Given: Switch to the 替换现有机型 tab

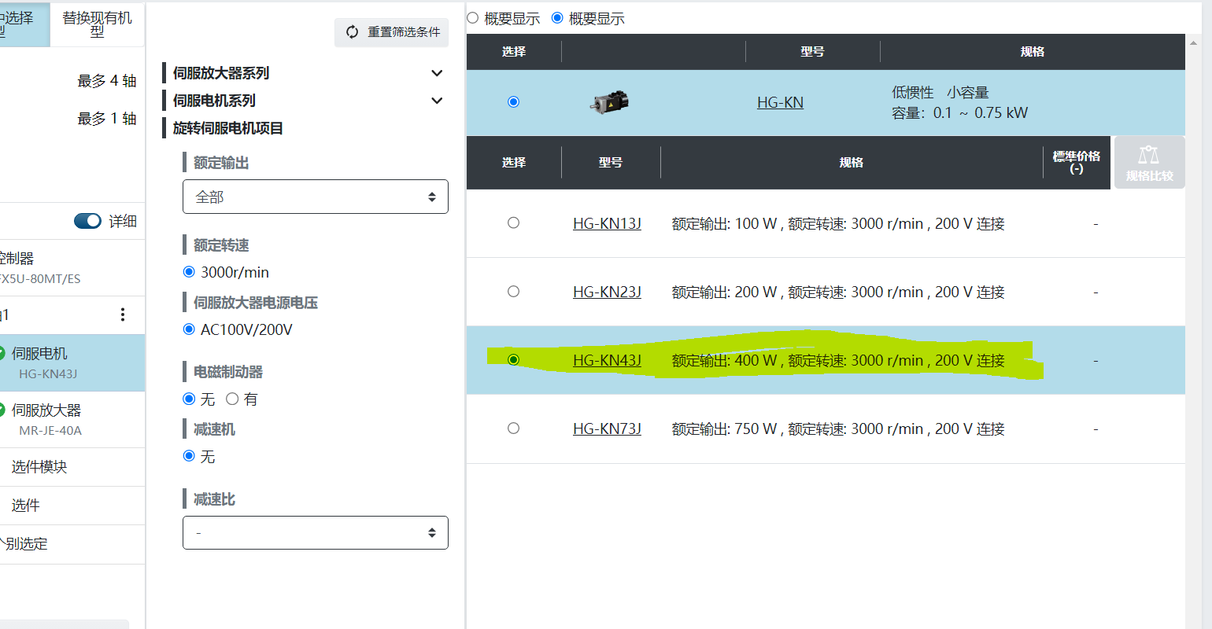Looking at the screenshot, I should click(97, 24).
